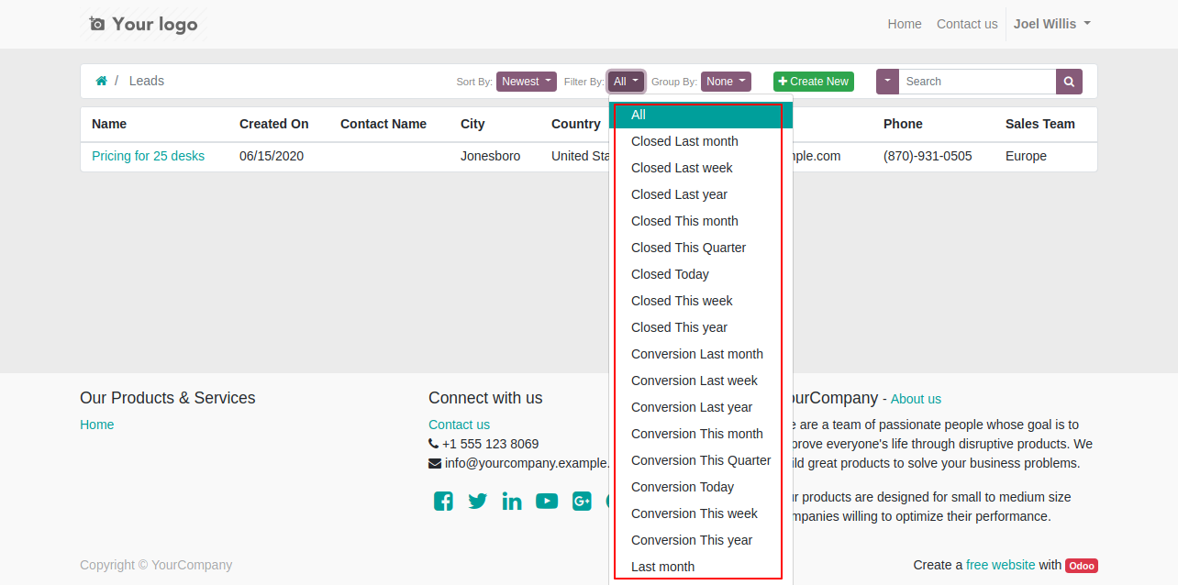Open the Google Plus social icon
This screenshot has height=585, width=1178.
pyautogui.click(x=582, y=501)
